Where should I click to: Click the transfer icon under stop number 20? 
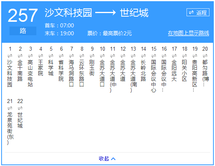(x=205, y=56)
